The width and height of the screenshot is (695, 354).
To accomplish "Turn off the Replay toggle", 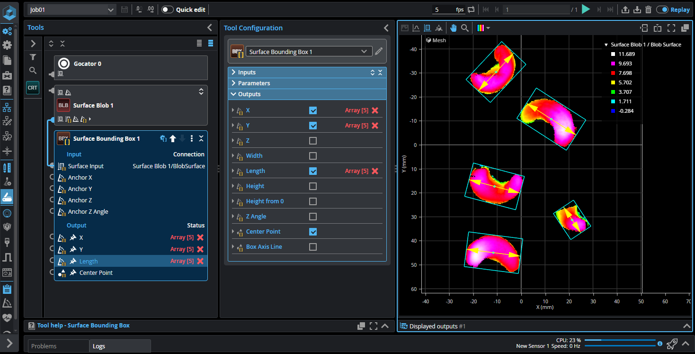I will pyautogui.click(x=662, y=9).
